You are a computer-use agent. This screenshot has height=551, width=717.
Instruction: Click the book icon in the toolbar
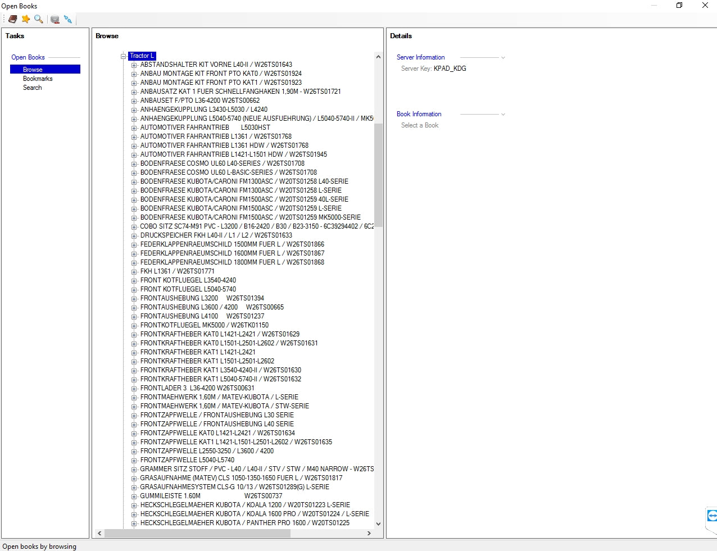click(x=12, y=19)
